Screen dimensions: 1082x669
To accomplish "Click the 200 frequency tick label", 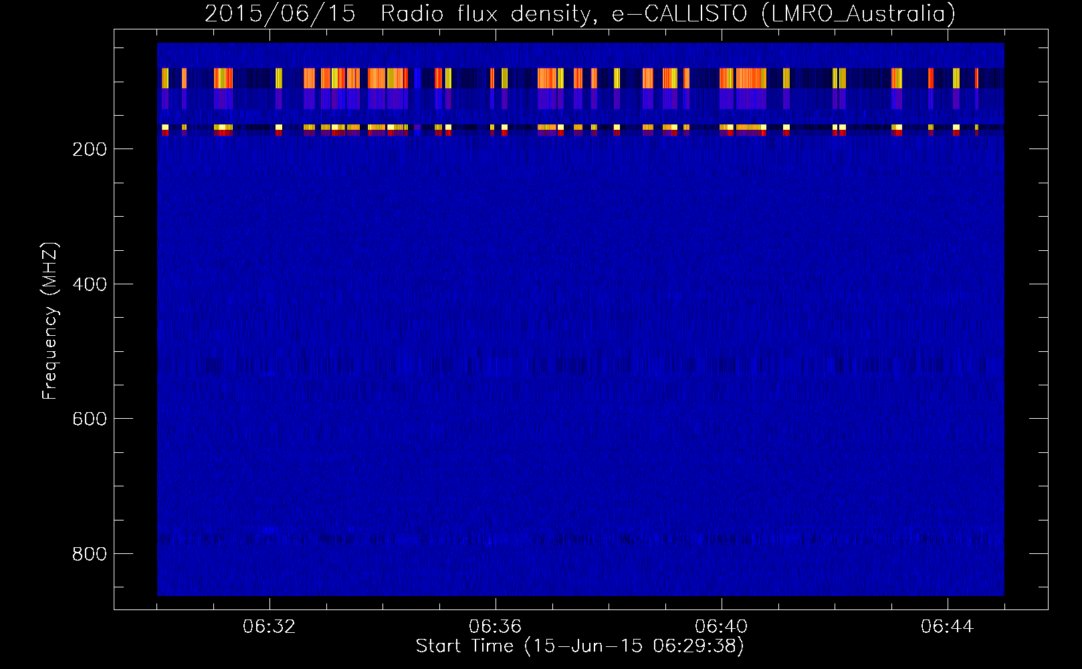I will (89, 149).
